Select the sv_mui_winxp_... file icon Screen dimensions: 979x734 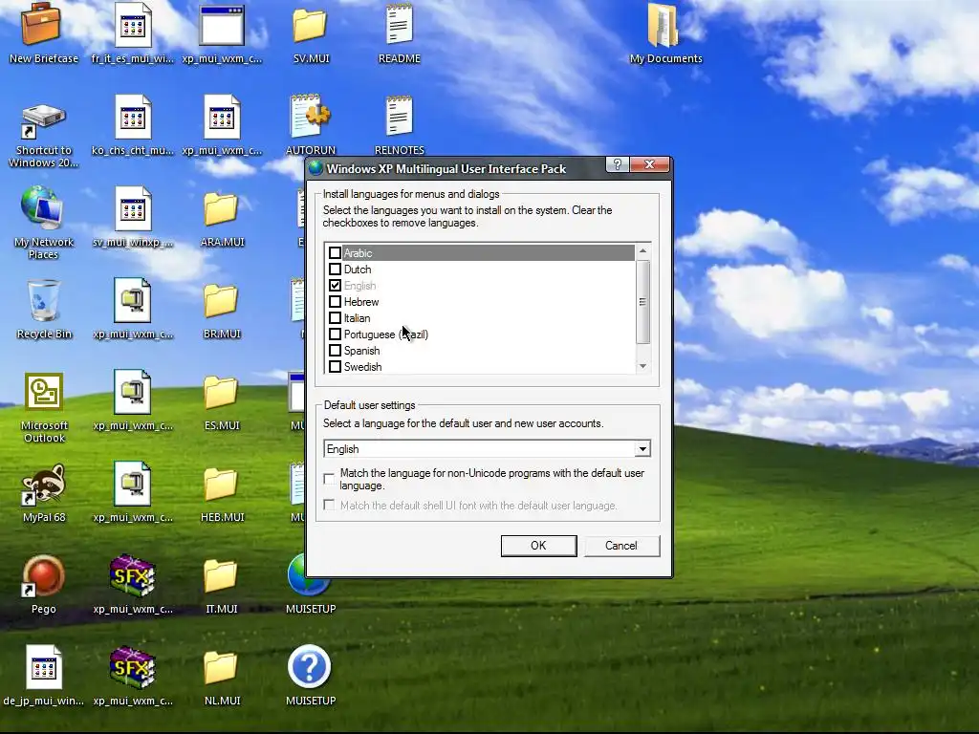[132, 208]
